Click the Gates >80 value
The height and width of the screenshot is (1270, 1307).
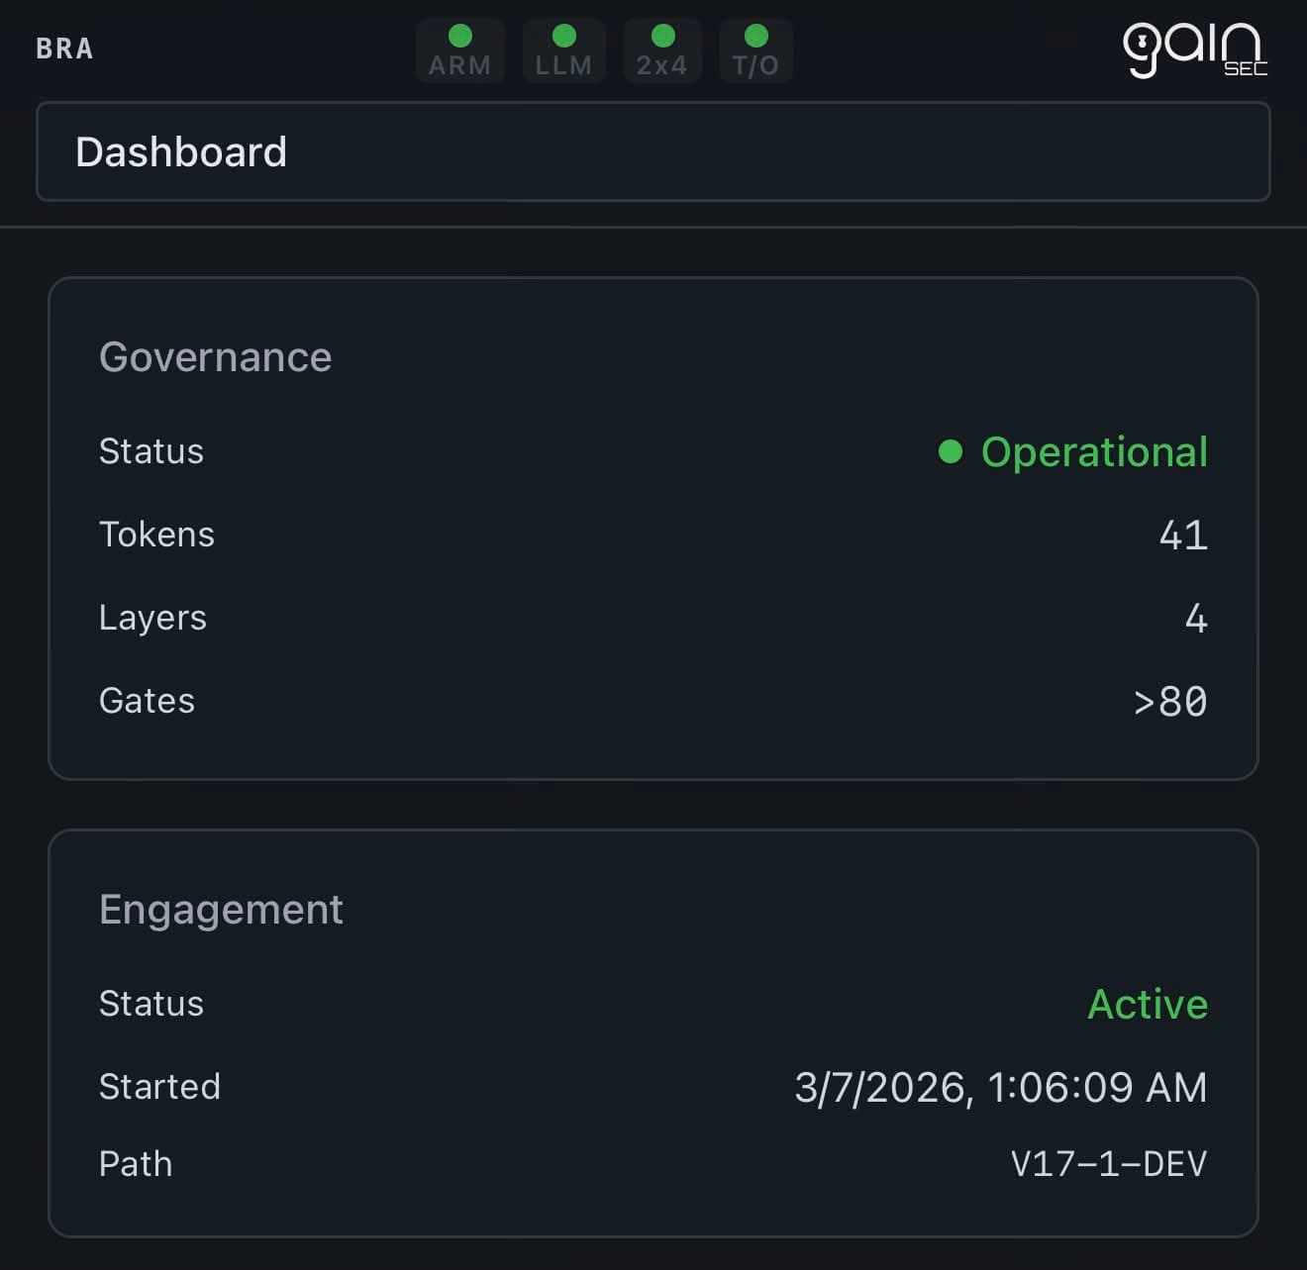tap(1170, 702)
